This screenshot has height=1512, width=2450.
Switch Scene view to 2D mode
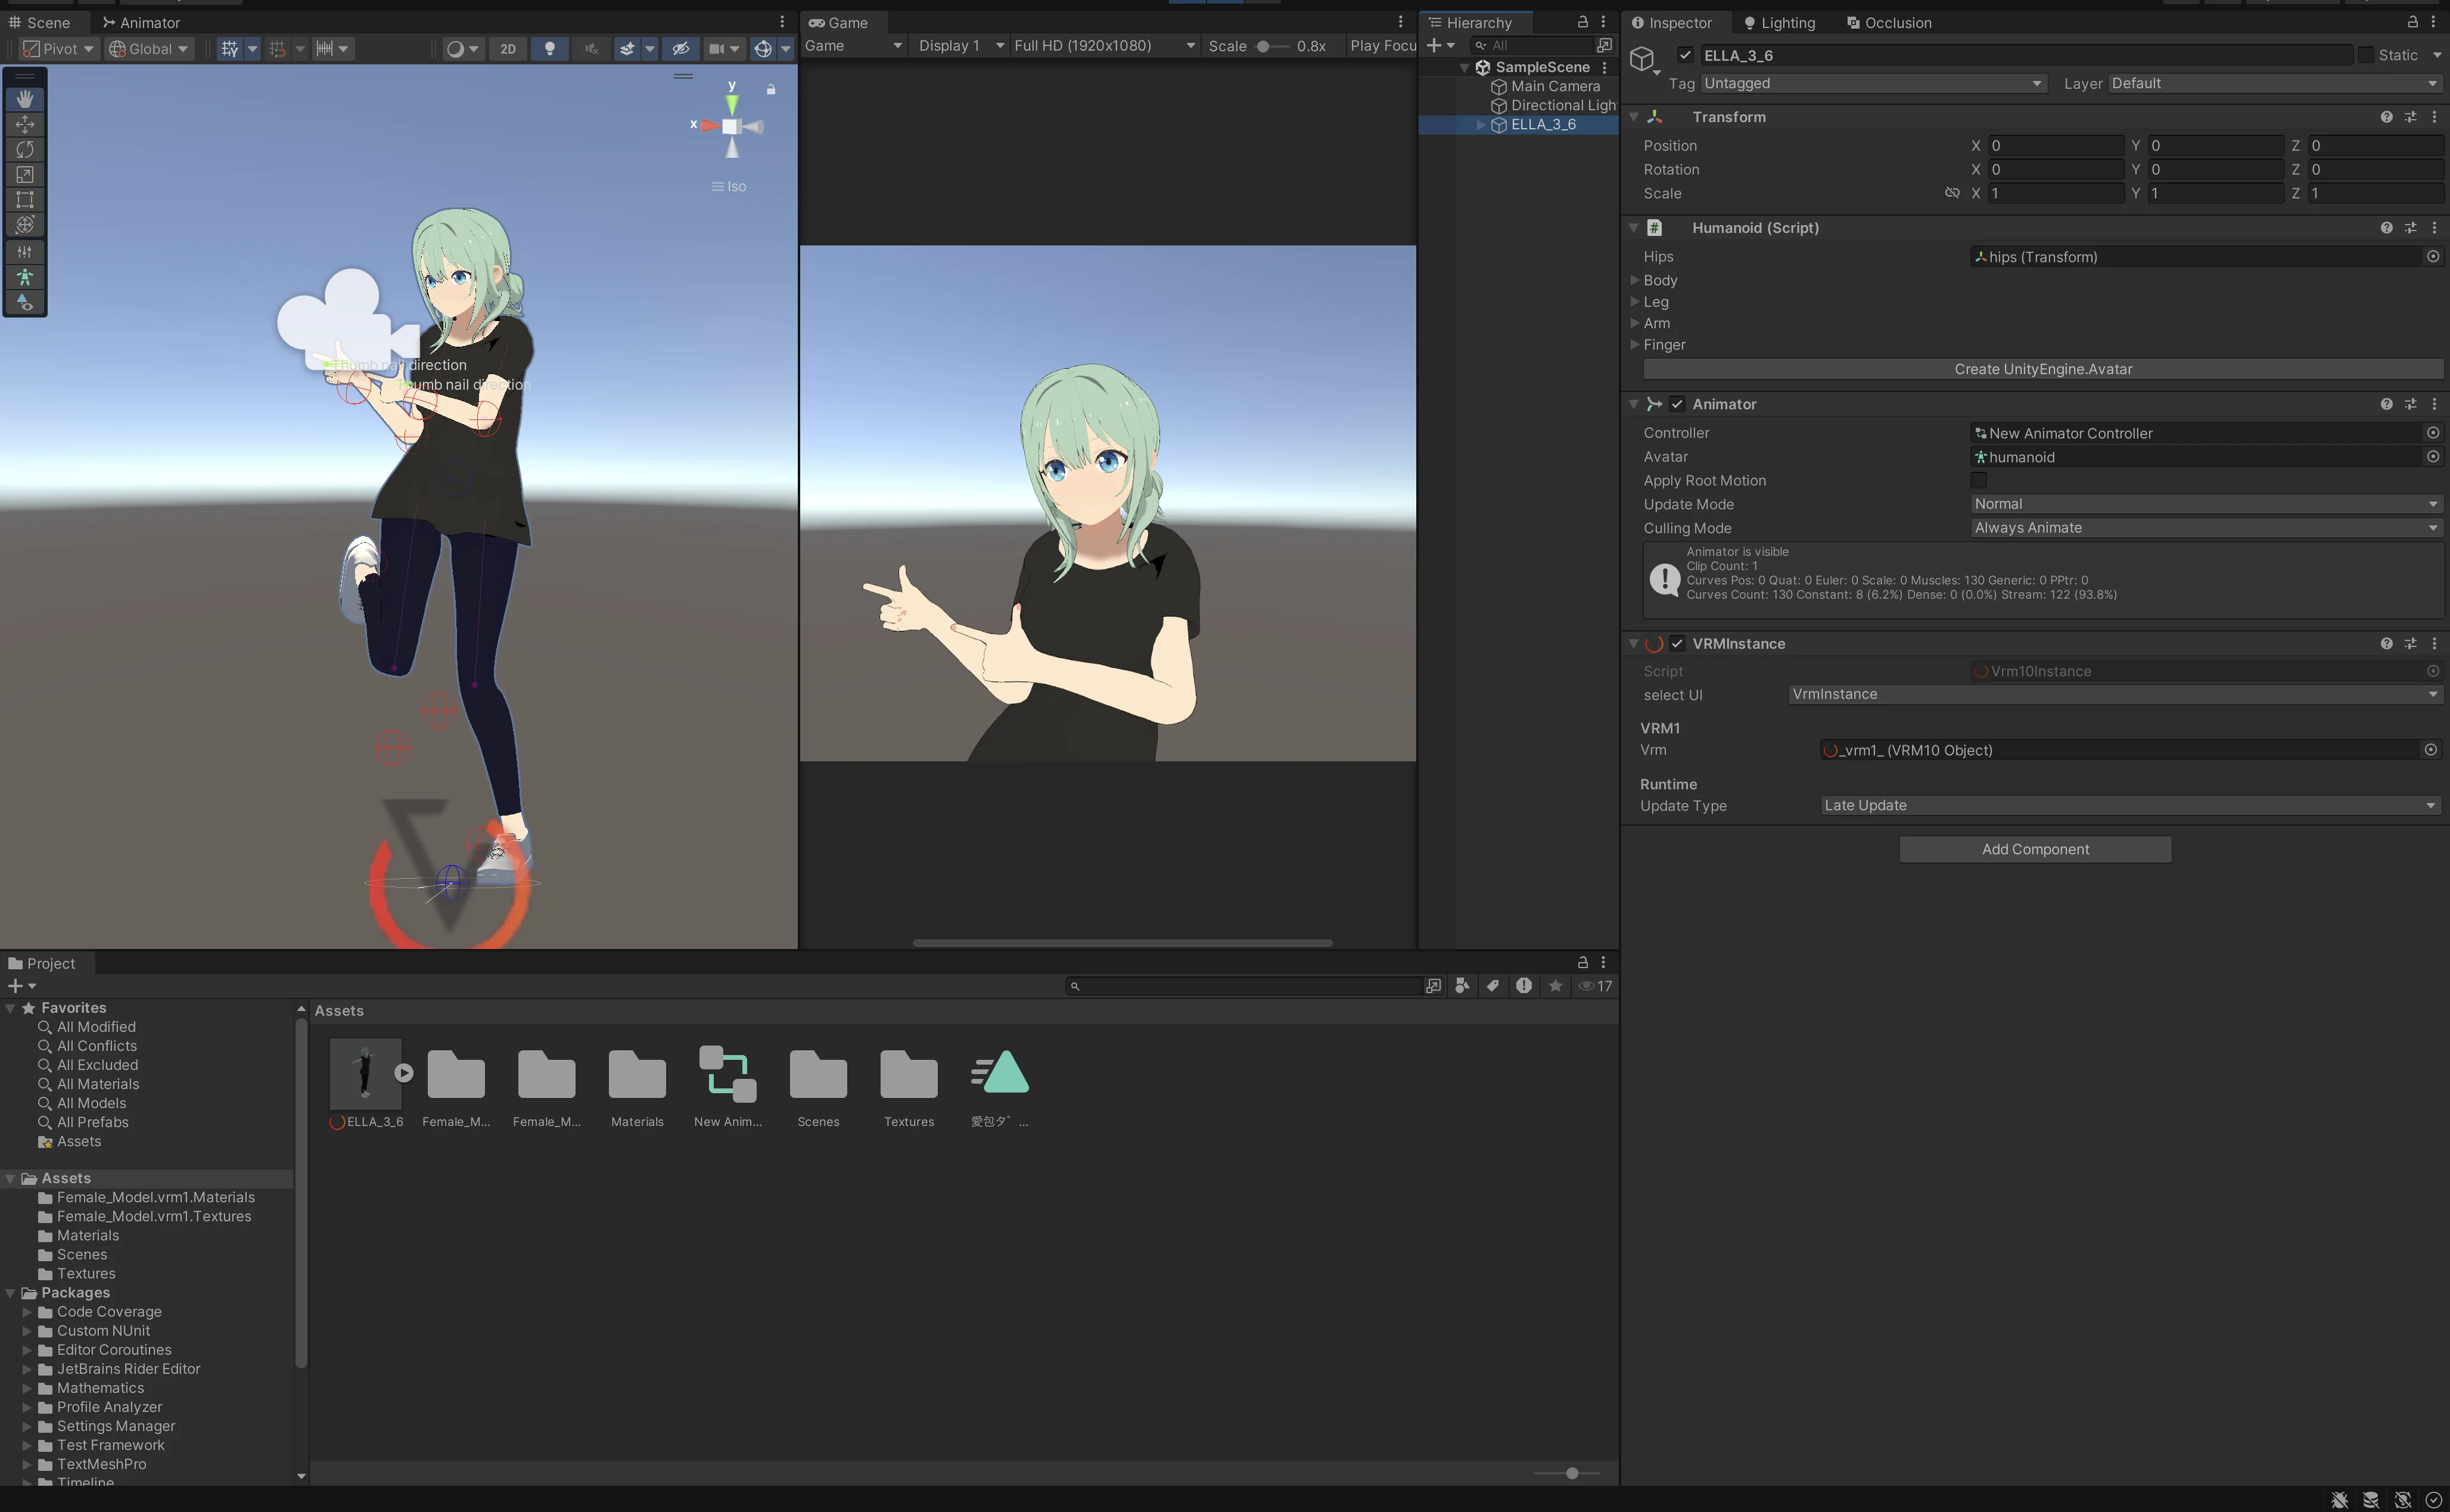(508, 48)
